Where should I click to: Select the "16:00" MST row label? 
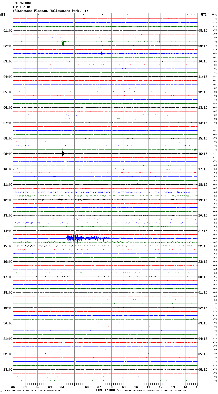click(8, 262)
